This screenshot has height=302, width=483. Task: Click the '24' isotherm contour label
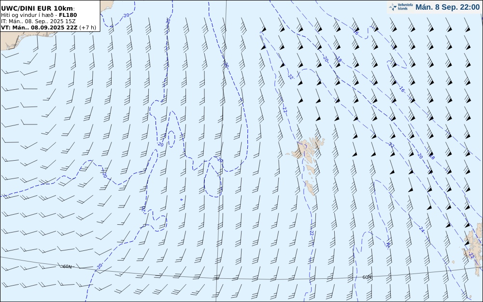pos(421,229)
